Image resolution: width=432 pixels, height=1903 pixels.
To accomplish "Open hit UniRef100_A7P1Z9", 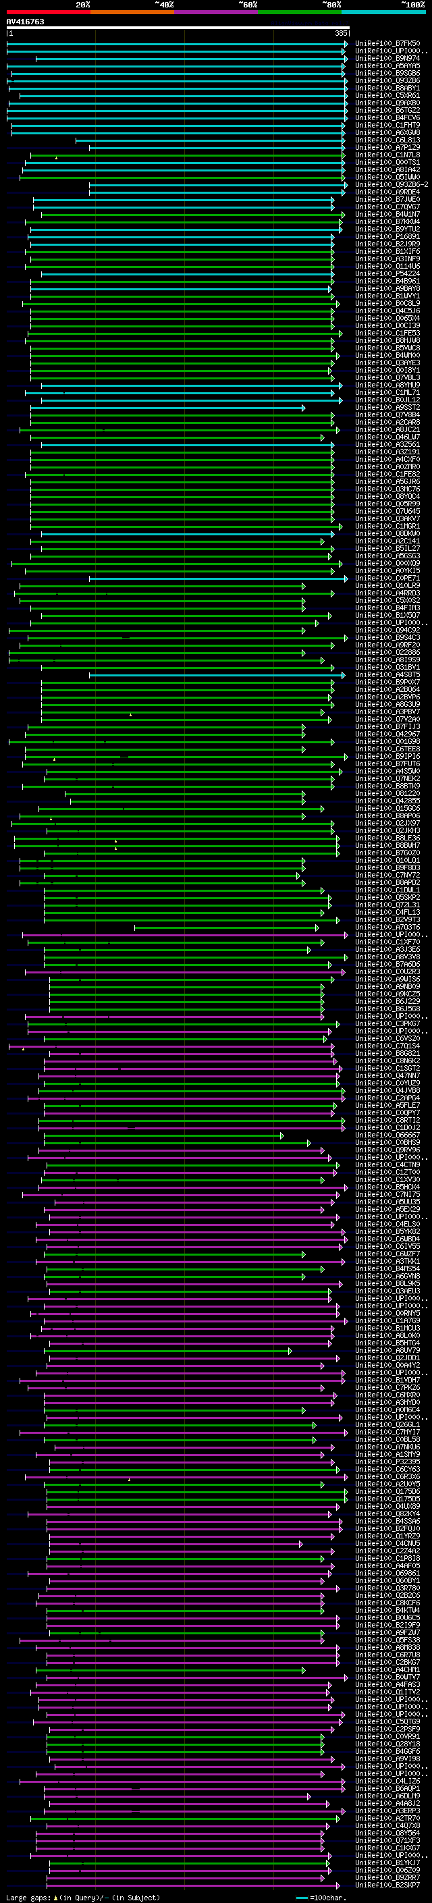I will coord(387,148).
